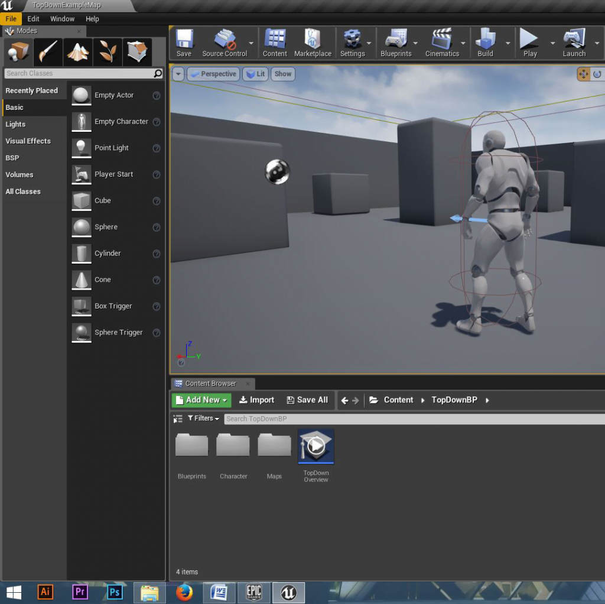
Task: Select the Geometry Editing mode icon
Action: click(x=137, y=52)
